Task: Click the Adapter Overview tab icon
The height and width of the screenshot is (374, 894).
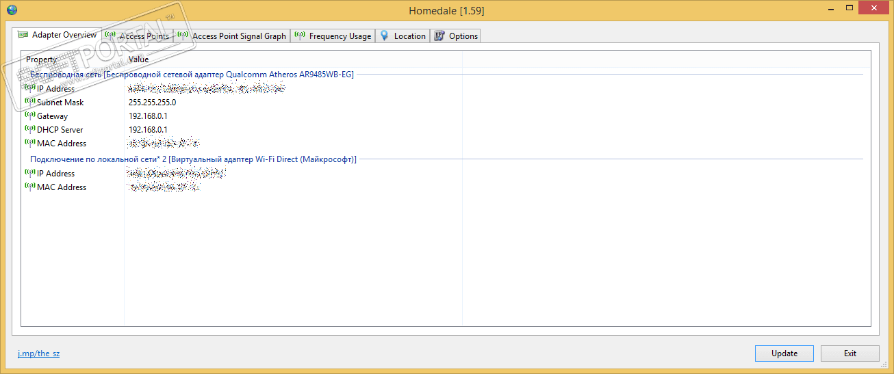Action: coord(23,35)
